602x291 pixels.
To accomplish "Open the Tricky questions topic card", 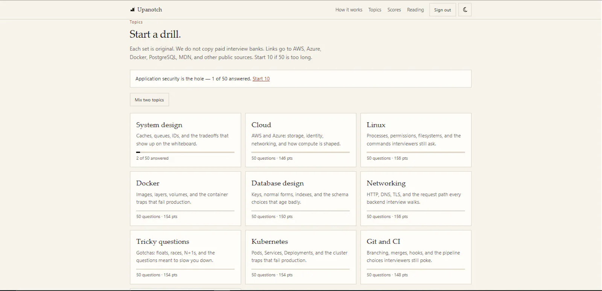I will point(185,257).
